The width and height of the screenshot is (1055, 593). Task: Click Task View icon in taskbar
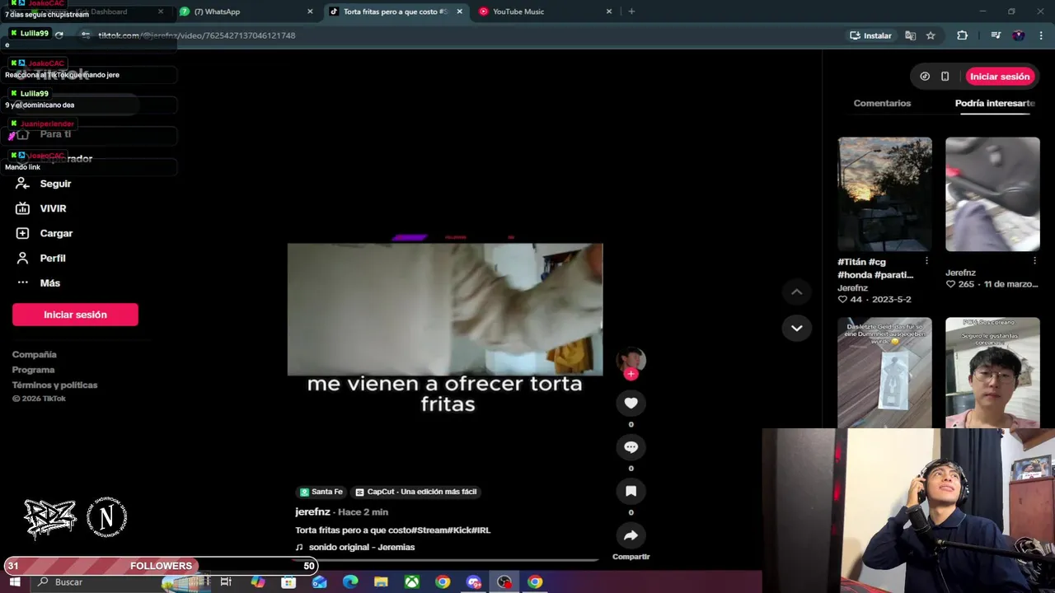pyautogui.click(x=226, y=581)
